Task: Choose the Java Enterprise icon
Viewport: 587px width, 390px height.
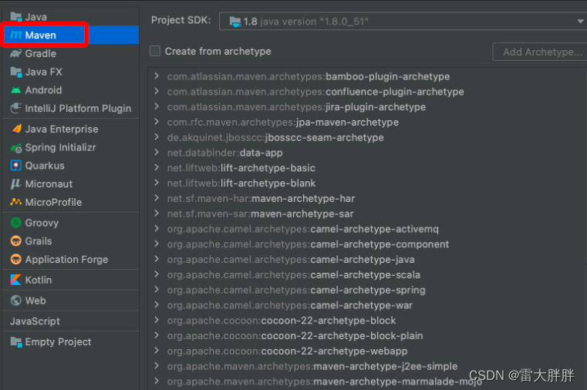Action: (x=15, y=129)
